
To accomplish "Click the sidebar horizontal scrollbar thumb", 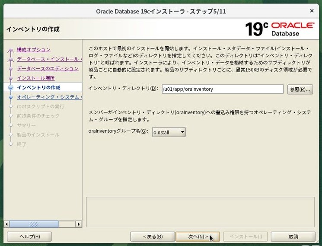I will pos(34,224).
